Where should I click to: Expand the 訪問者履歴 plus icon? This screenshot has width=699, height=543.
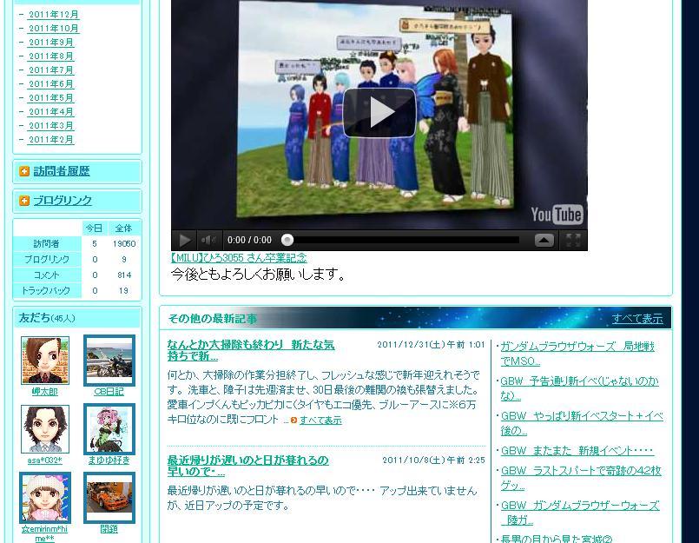pyautogui.click(x=24, y=171)
